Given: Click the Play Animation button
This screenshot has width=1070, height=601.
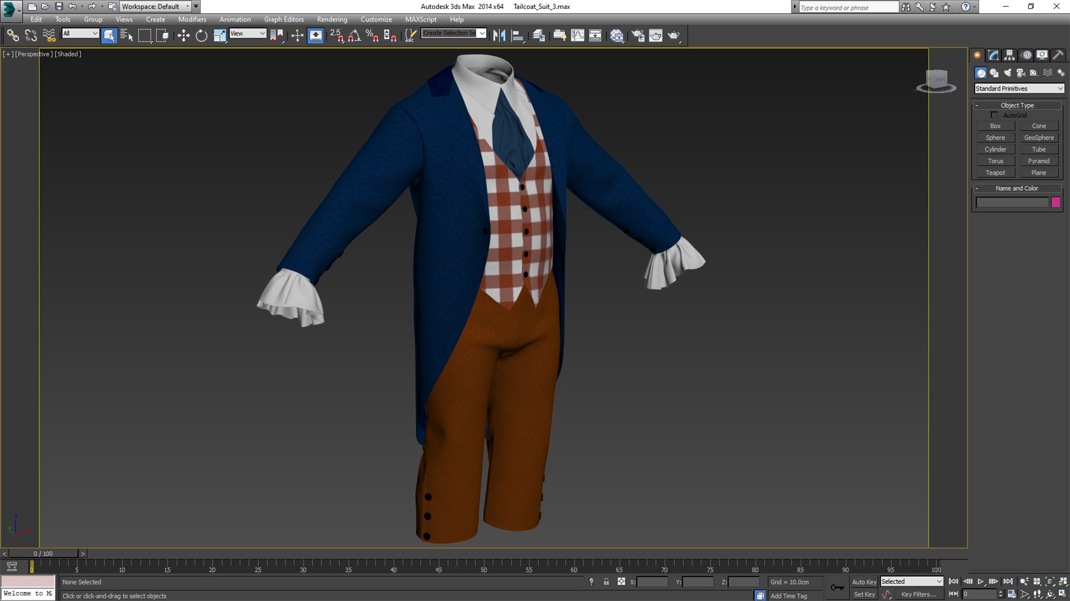Looking at the screenshot, I should pos(981,582).
